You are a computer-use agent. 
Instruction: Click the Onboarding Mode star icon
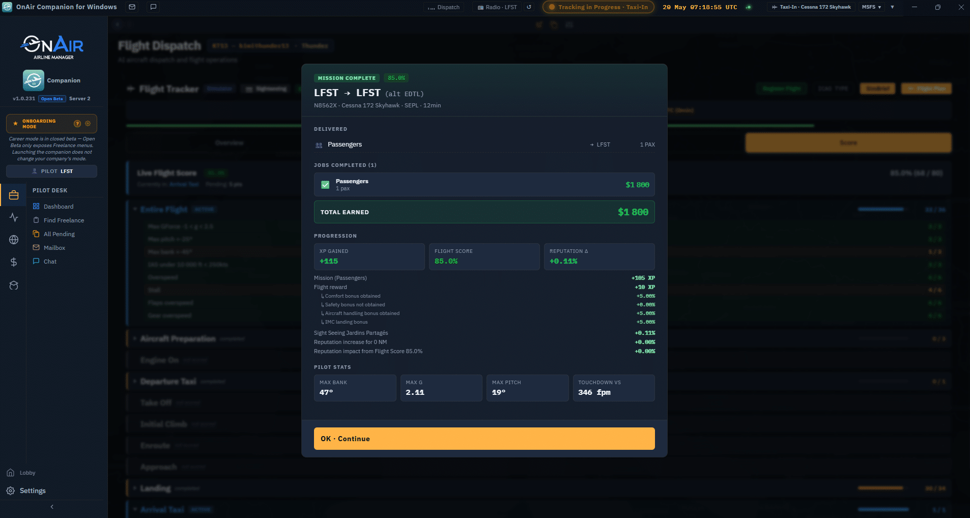pyautogui.click(x=15, y=124)
